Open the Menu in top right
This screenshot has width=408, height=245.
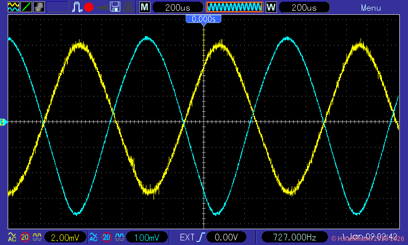point(371,8)
